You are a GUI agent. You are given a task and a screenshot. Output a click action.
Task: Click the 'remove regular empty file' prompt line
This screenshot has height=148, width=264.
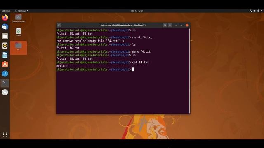pos(90,41)
